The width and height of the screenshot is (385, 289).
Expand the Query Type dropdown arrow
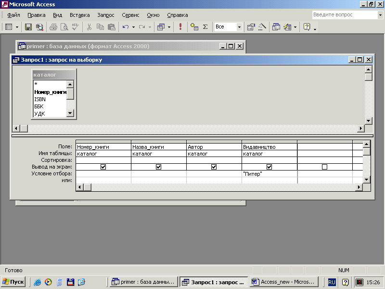169,27
